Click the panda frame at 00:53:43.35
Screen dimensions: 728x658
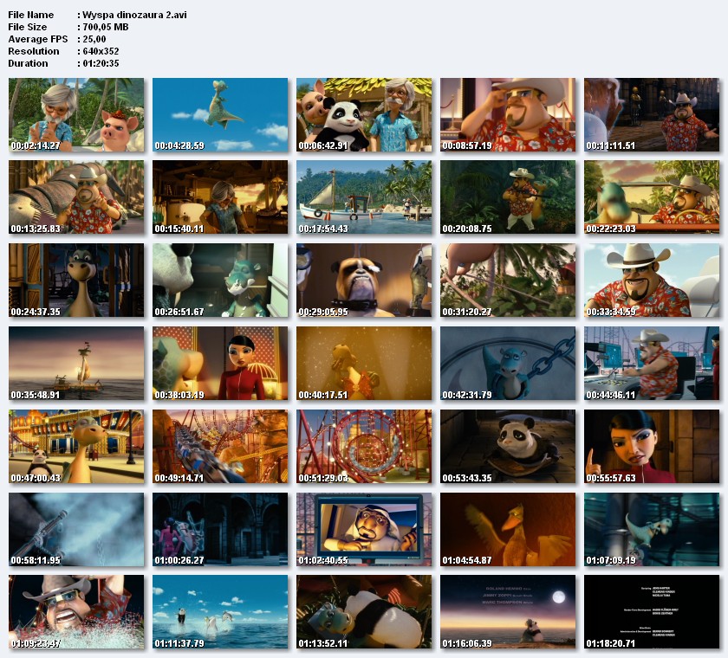pyautogui.click(x=508, y=446)
